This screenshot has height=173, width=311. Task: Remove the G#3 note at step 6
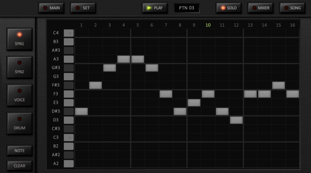[152, 68]
